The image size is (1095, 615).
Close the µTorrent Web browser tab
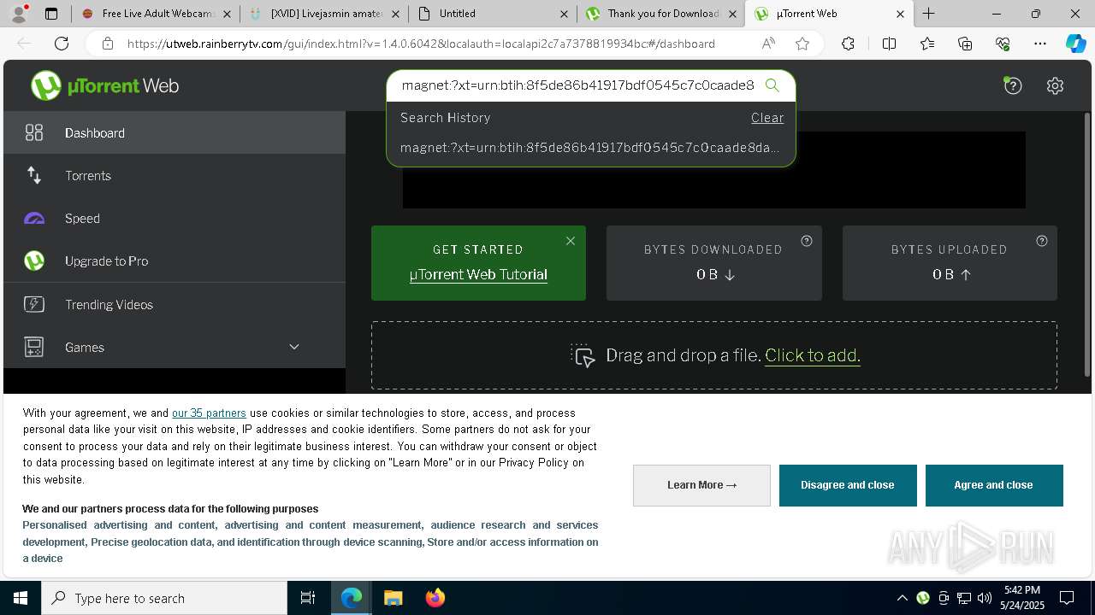pyautogui.click(x=900, y=14)
